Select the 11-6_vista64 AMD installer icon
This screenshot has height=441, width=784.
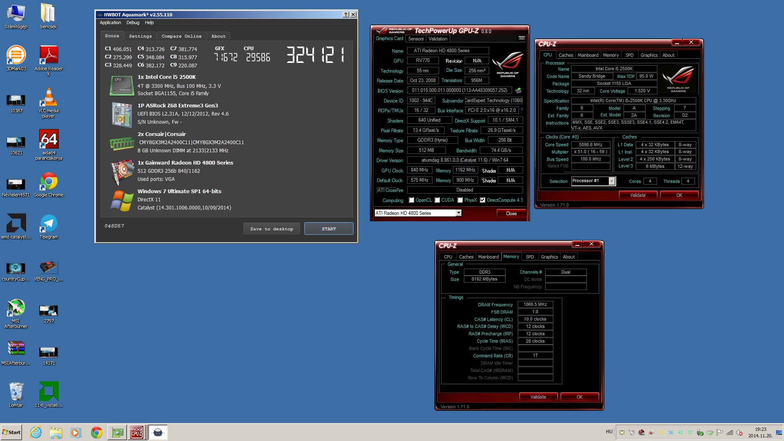click(48, 394)
